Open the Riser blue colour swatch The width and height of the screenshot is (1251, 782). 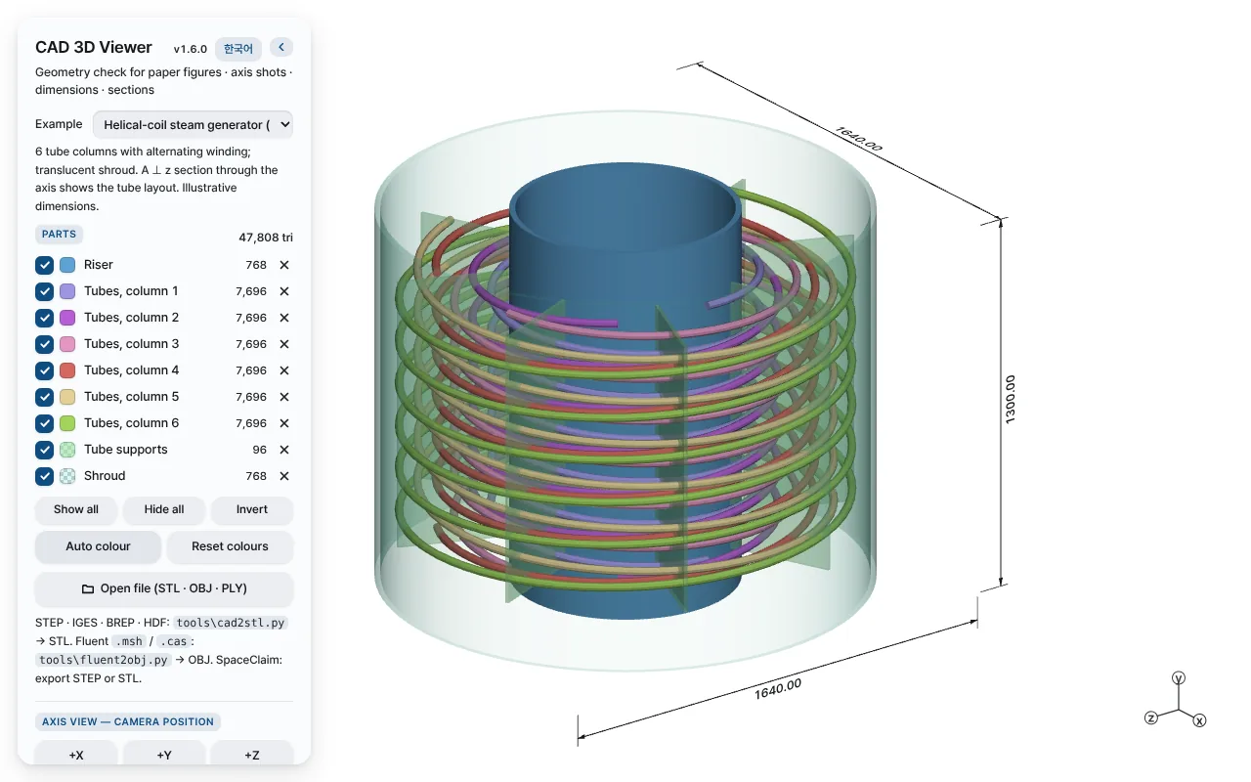tap(67, 265)
